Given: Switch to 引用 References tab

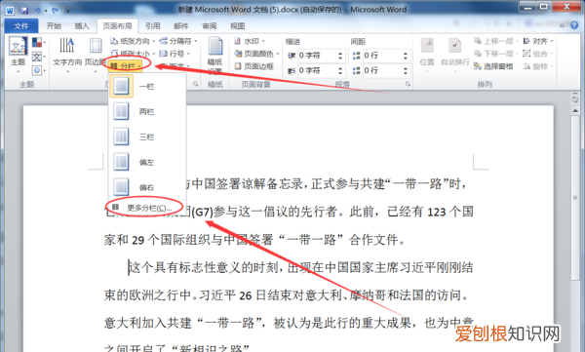Looking at the screenshot, I should [x=153, y=25].
